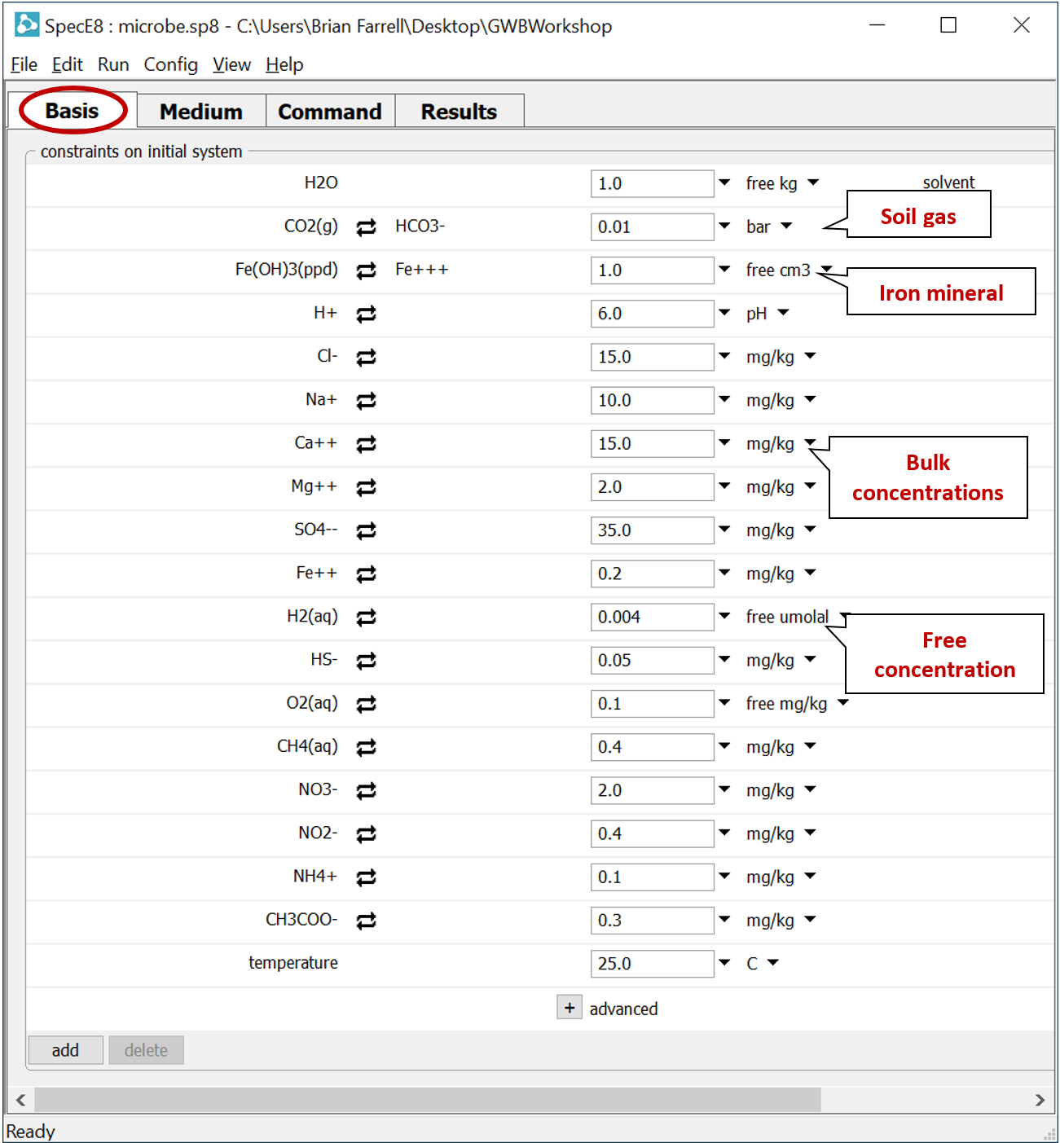This screenshot has width=1060, height=1143.
Task: Click the swap icon beside NO3-
Action: click(x=367, y=790)
